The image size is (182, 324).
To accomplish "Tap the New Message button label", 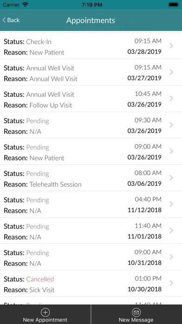I will coord(136,320).
